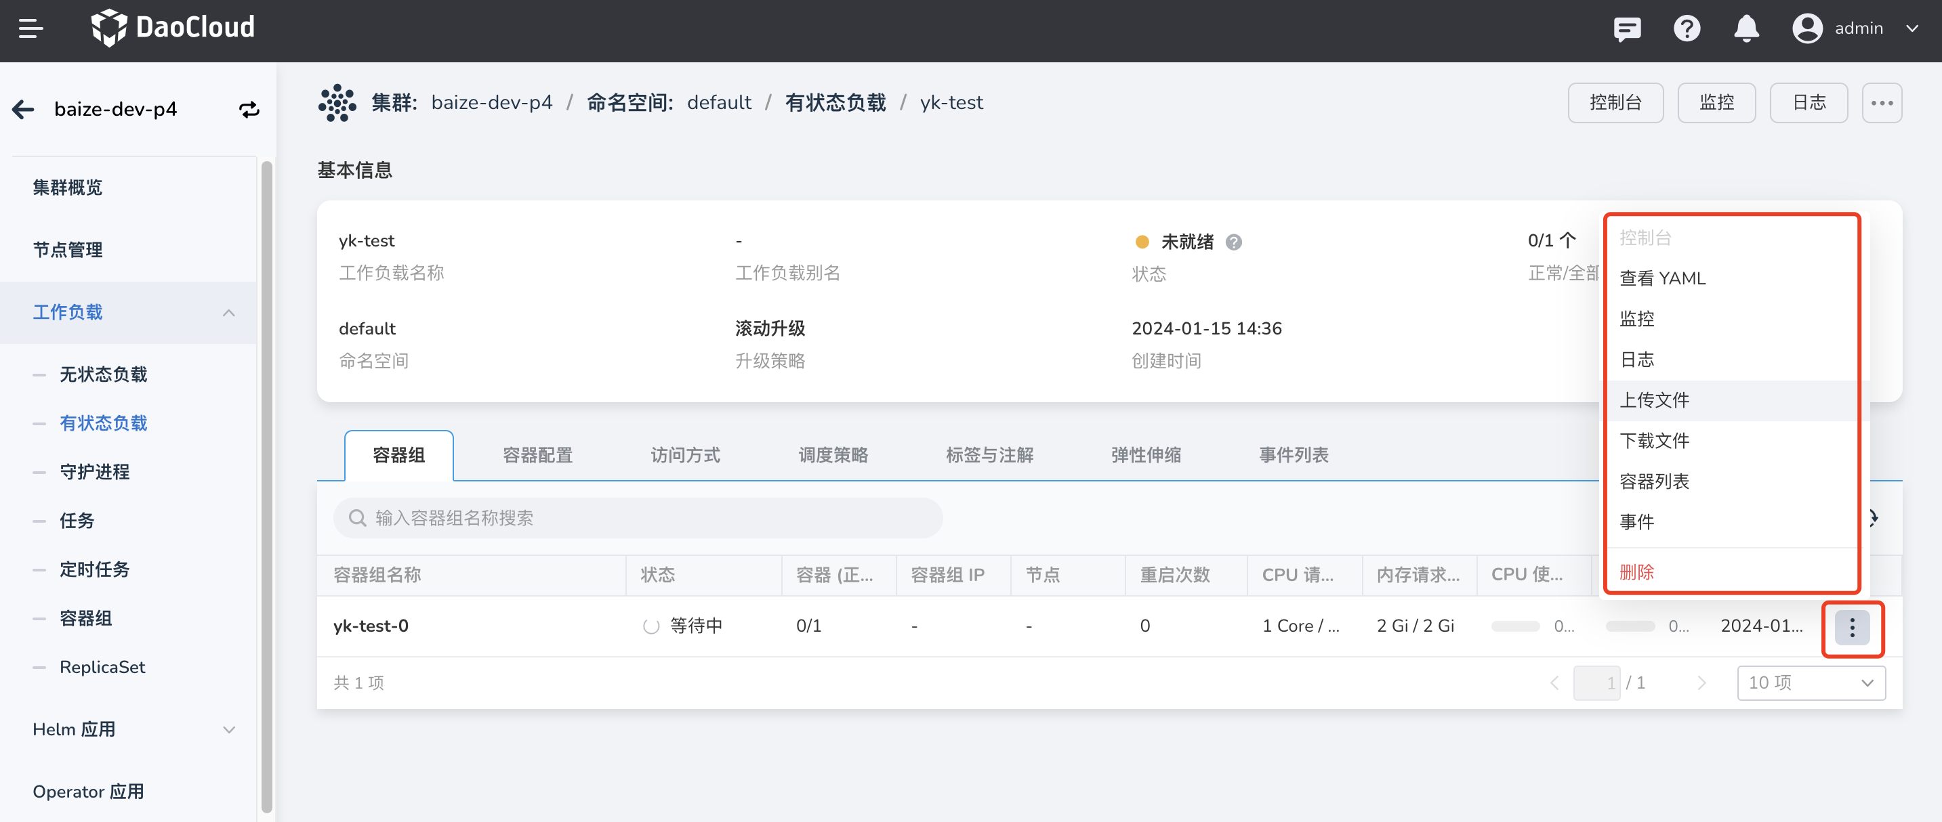Image resolution: width=1942 pixels, height=822 pixels.
Task: Open the ellipsis actions menu in the header
Action: coord(1882,102)
